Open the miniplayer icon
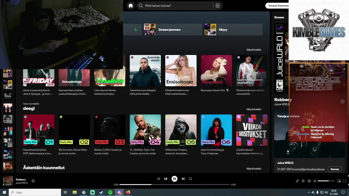349x196 pixels. (x=339, y=181)
